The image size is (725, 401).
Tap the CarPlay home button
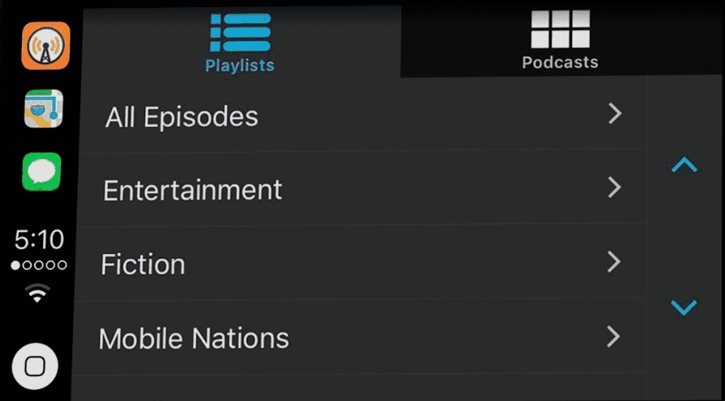[35, 366]
